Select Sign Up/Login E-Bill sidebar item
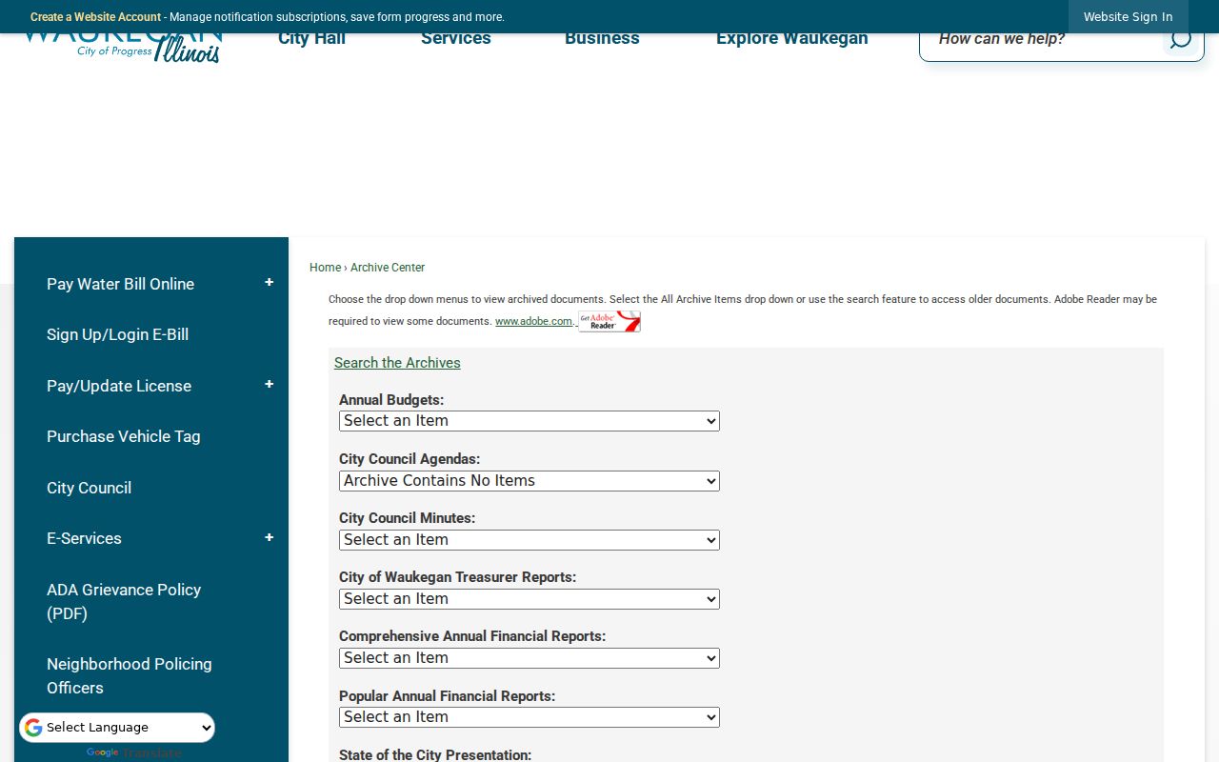This screenshot has width=1219, height=762. (117, 334)
